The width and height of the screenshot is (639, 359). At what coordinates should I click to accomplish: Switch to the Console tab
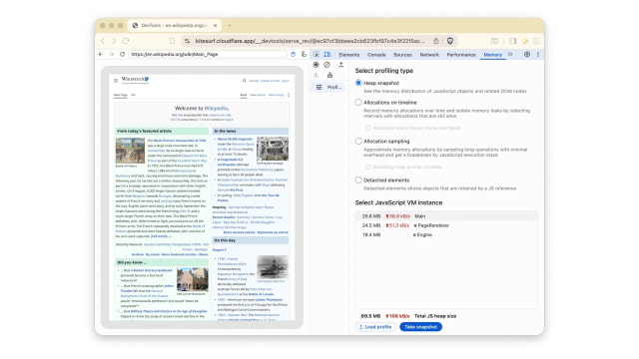376,55
